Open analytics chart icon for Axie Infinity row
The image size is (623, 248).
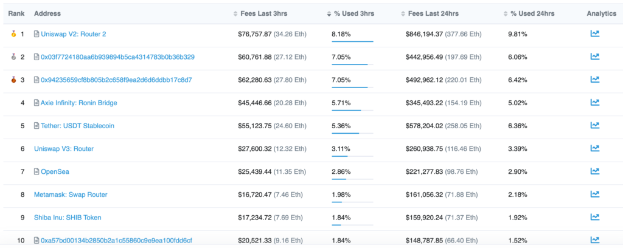point(595,102)
